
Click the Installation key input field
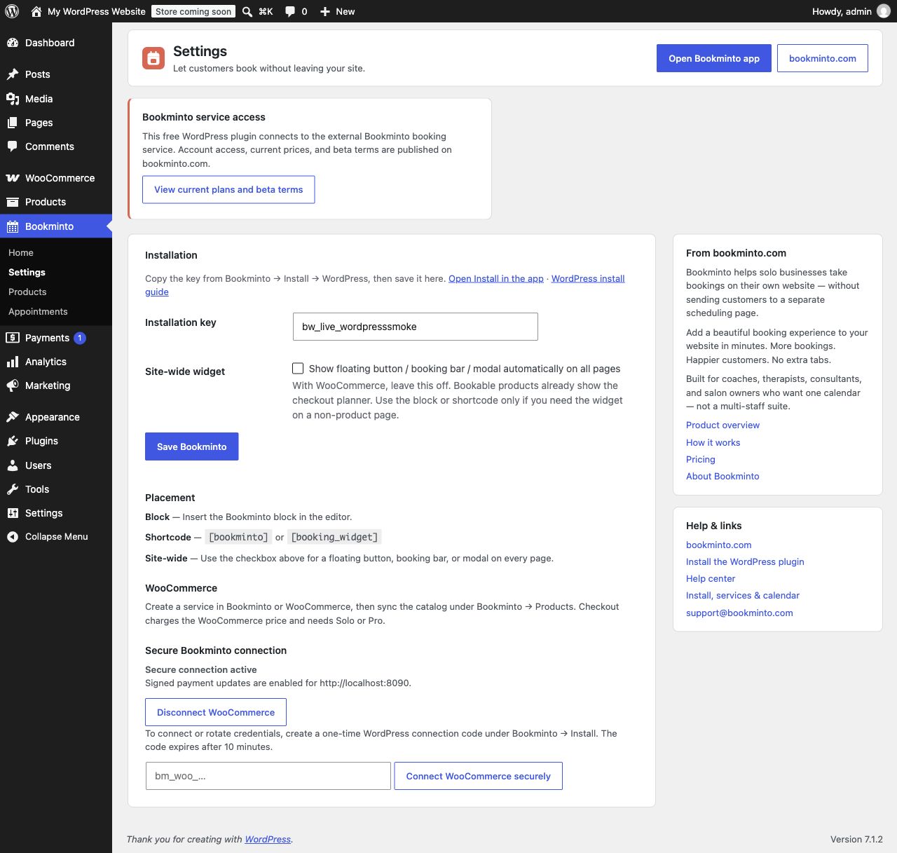click(415, 327)
